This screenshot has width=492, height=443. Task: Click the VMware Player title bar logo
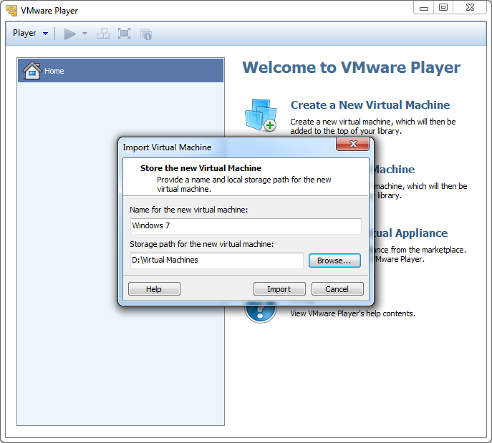pyautogui.click(x=11, y=11)
